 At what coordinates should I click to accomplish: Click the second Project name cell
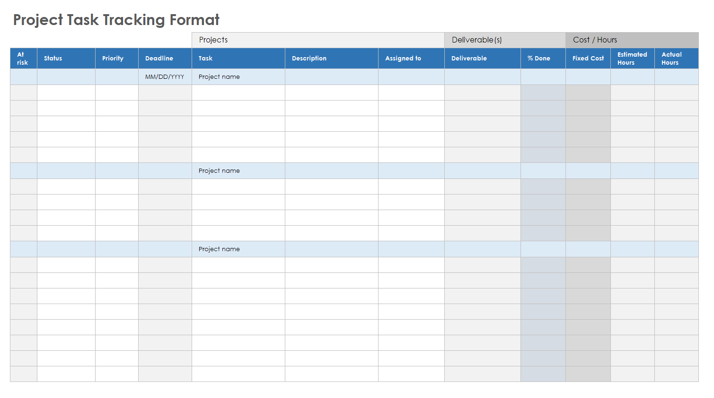coord(238,171)
